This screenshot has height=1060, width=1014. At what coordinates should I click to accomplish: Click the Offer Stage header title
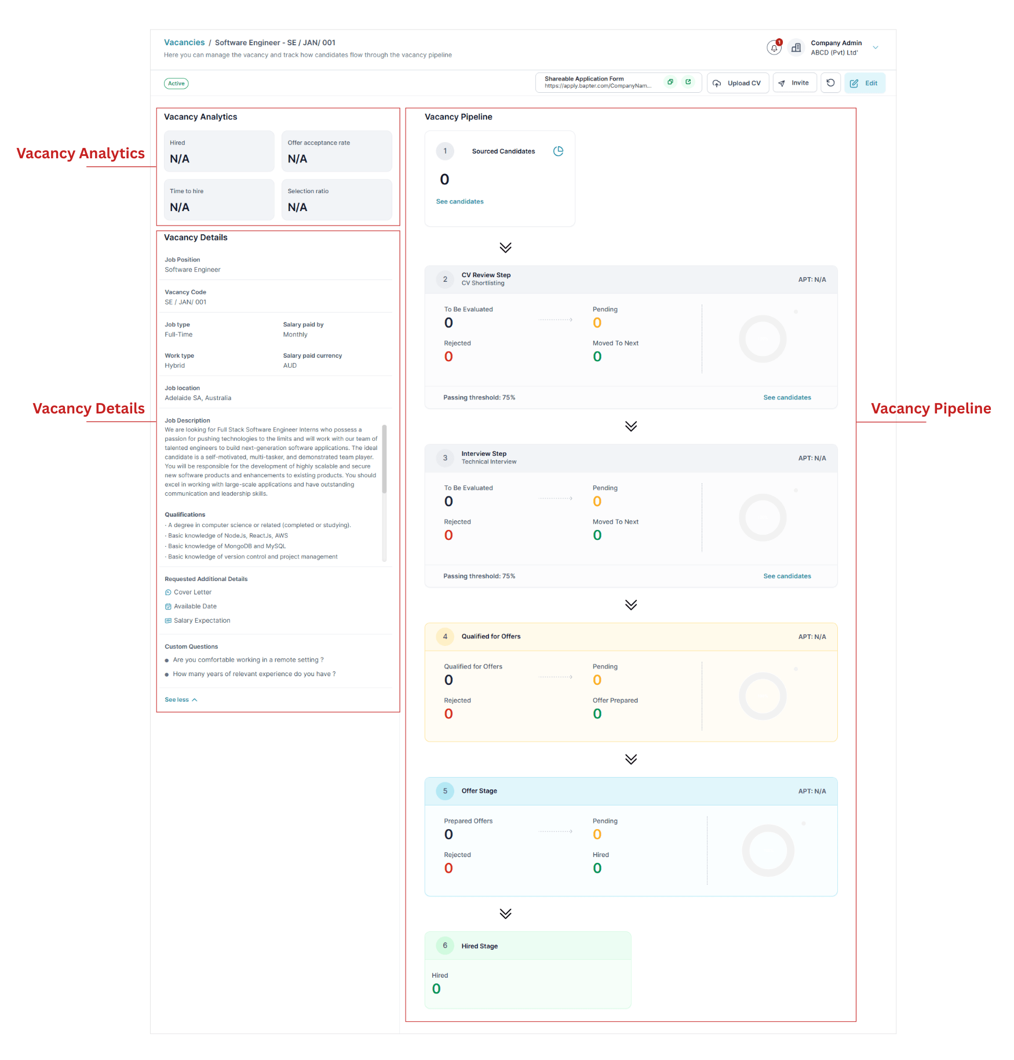coord(479,791)
